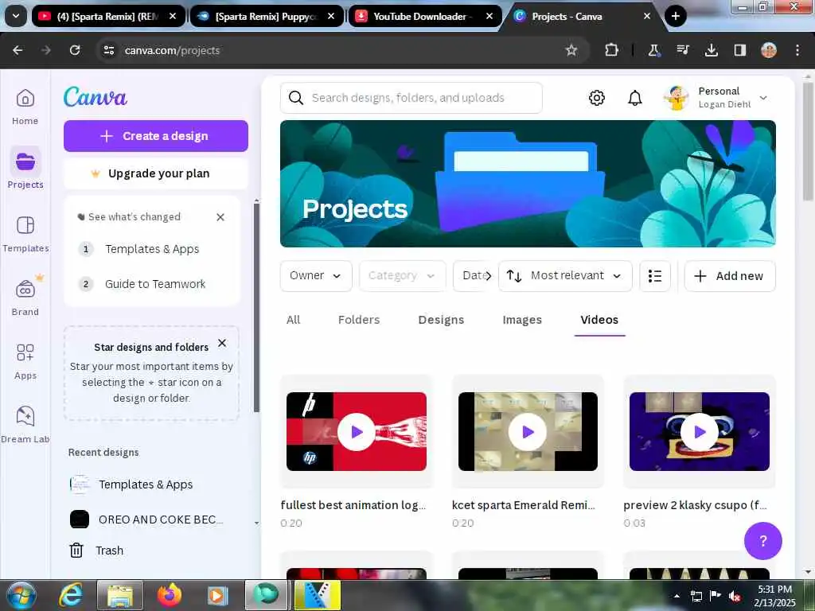This screenshot has height=611, width=815.
Task: Open recent design OREO AND COKE BEC...
Action: pyautogui.click(x=146, y=520)
